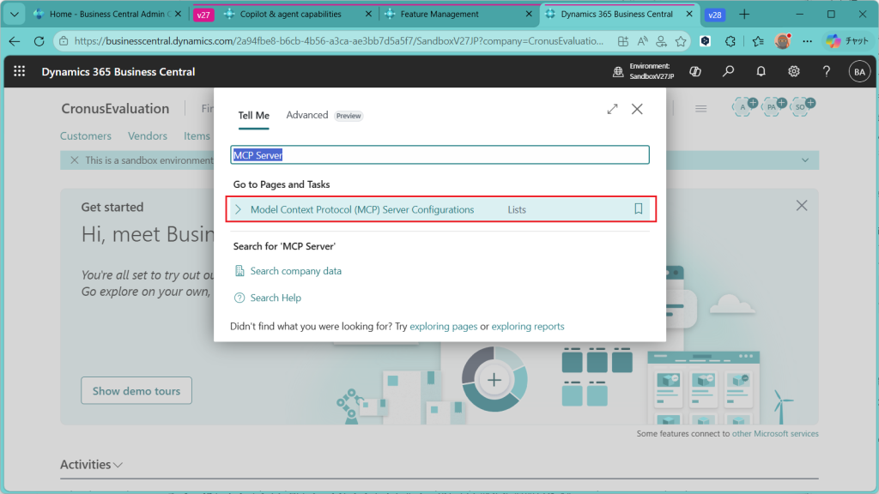The width and height of the screenshot is (879, 494).
Task: Expand the Tell Me dialog to full size
Action: pyautogui.click(x=612, y=109)
